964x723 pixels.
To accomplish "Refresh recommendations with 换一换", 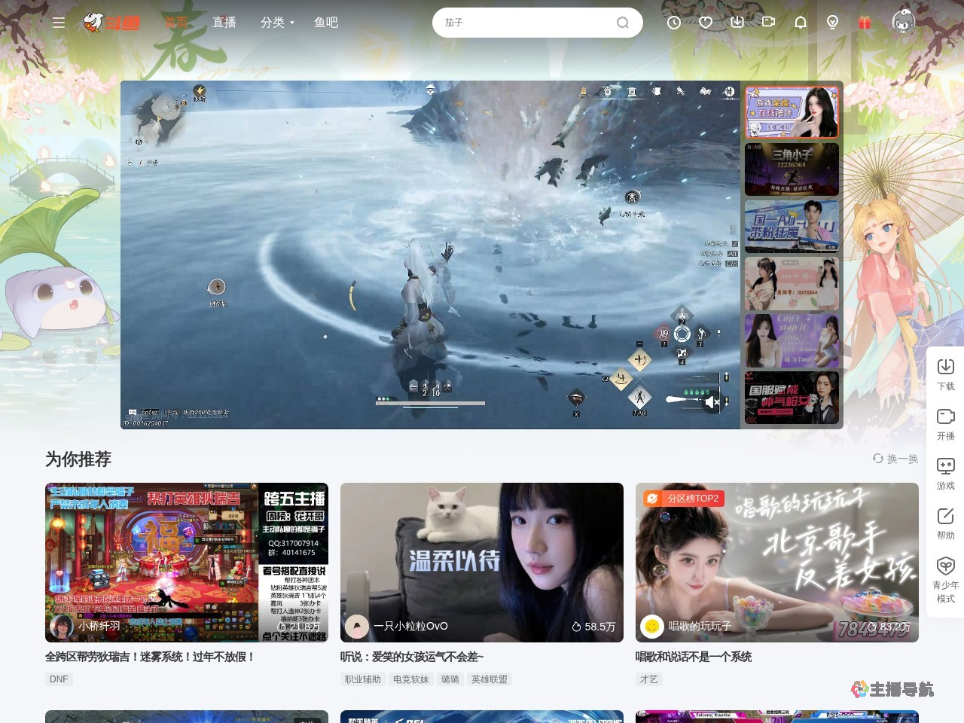I will (895, 459).
